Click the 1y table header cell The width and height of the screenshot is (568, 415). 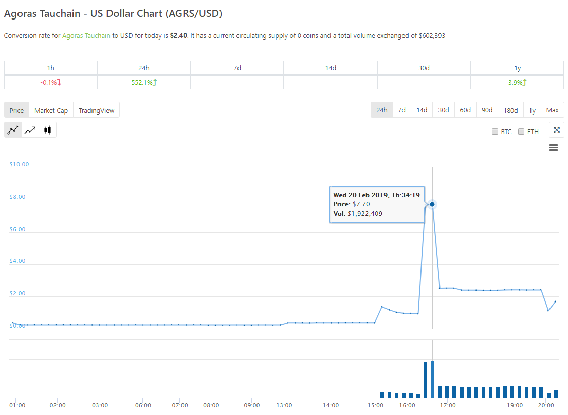[x=517, y=68]
